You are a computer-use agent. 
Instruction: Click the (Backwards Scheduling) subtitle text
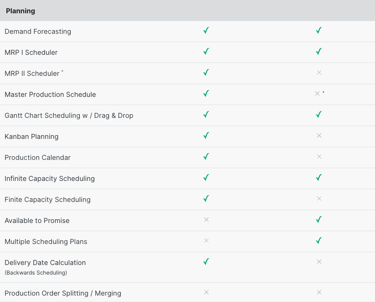36,273
